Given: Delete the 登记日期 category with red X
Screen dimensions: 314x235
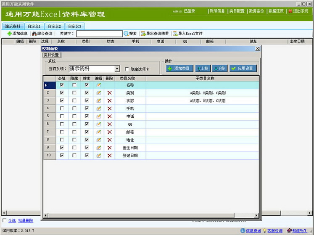Looking at the screenshot, I should point(110,156).
